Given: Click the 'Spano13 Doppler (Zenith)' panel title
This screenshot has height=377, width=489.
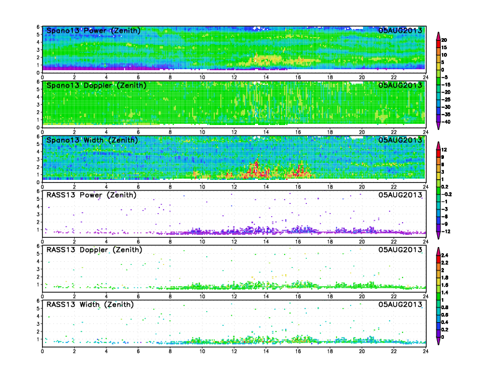Looking at the screenshot, I should point(96,86).
